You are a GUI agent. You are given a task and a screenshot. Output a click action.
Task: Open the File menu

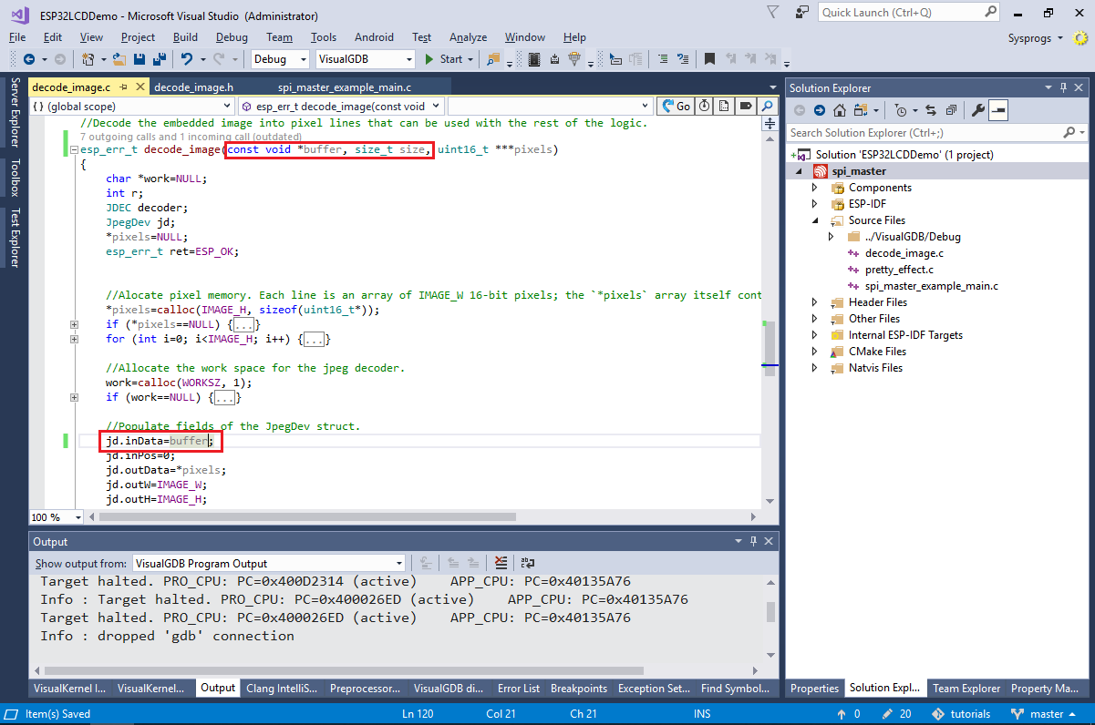17,37
